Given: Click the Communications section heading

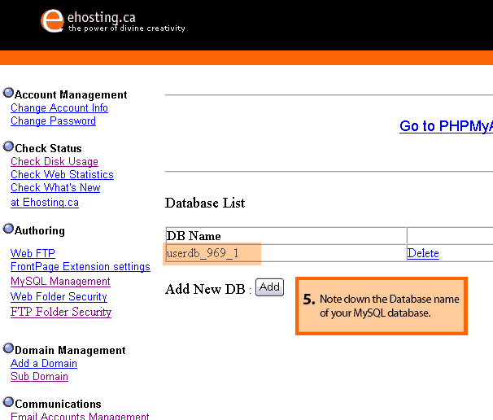Looking at the screenshot, I should pyautogui.click(x=58, y=404).
